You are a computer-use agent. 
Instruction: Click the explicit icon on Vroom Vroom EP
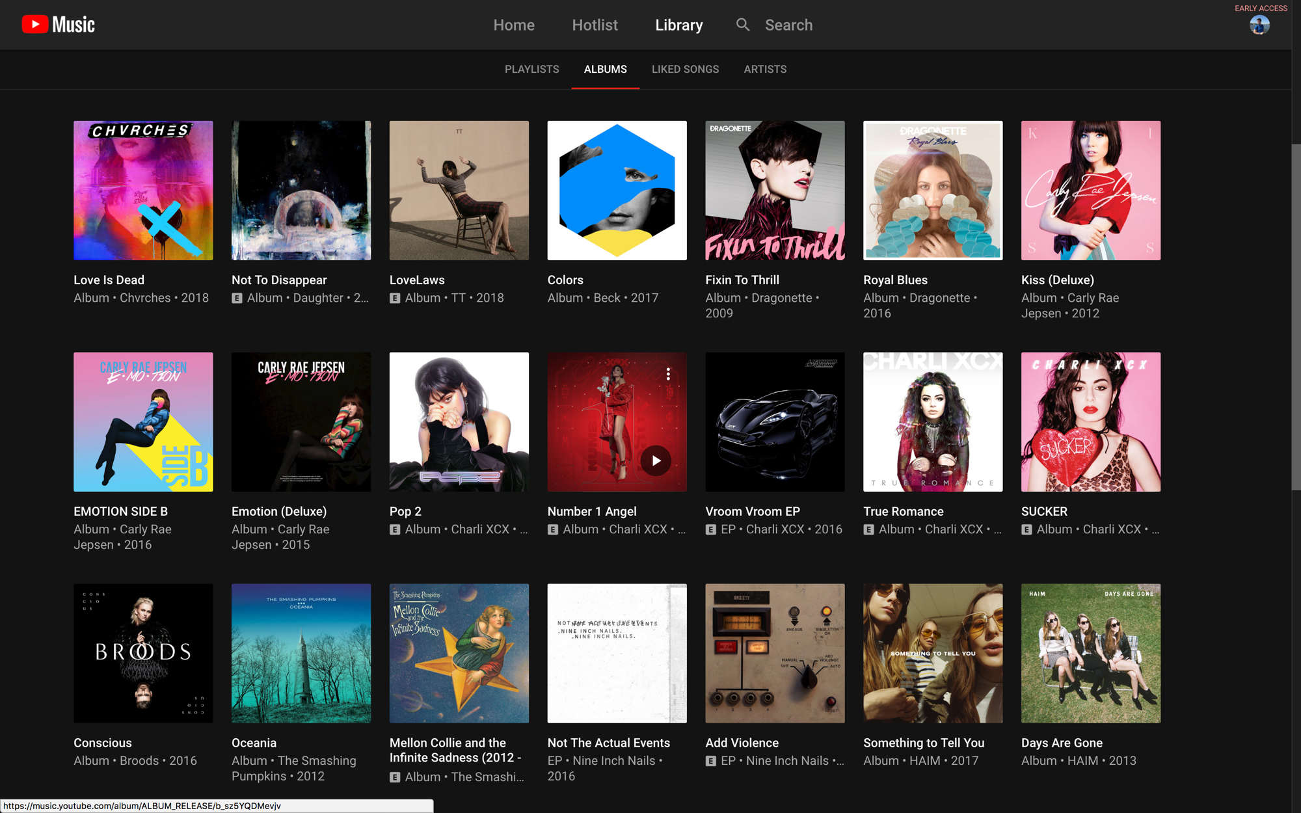click(711, 529)
